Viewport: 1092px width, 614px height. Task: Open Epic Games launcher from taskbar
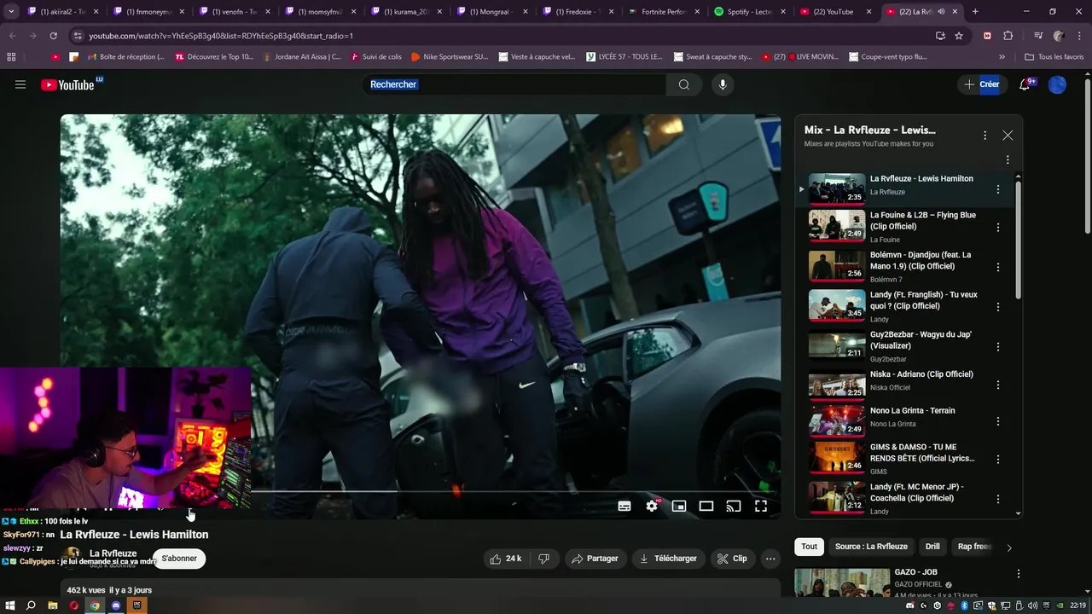coord(136,605)
